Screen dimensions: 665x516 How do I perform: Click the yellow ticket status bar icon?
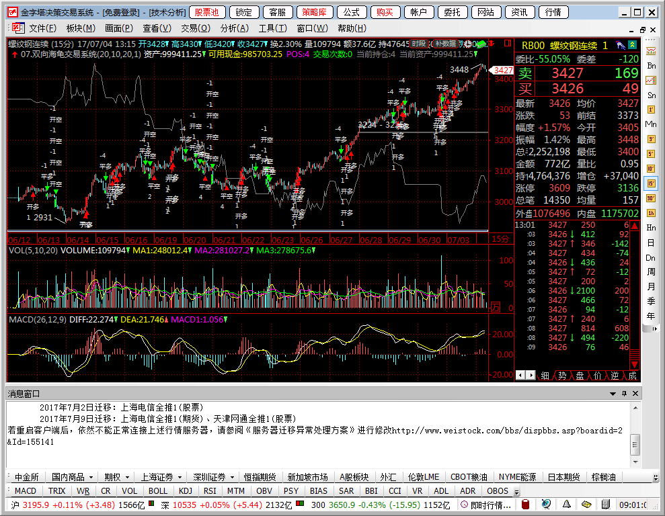coord(586,504)
